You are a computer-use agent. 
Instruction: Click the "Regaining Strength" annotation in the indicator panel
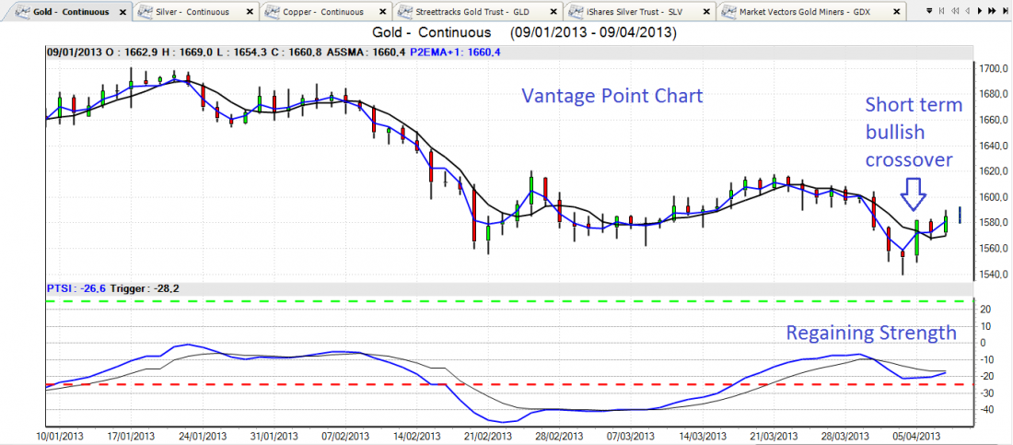[x=870, y=332]
